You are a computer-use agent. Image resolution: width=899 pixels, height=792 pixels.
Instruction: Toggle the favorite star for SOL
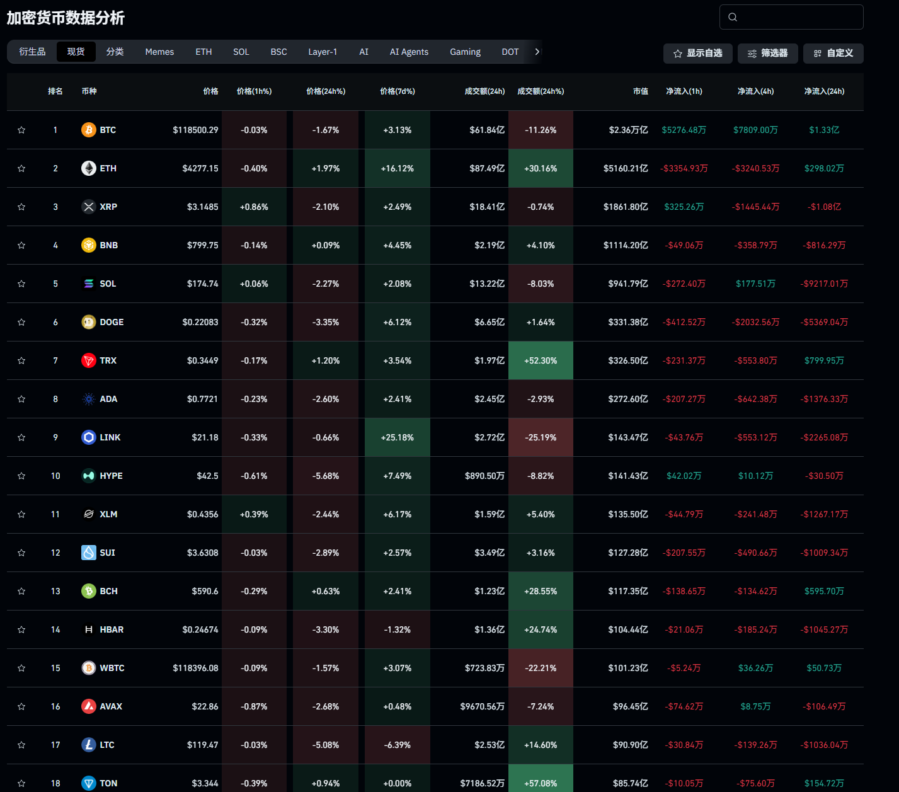[x=21, y=284]
